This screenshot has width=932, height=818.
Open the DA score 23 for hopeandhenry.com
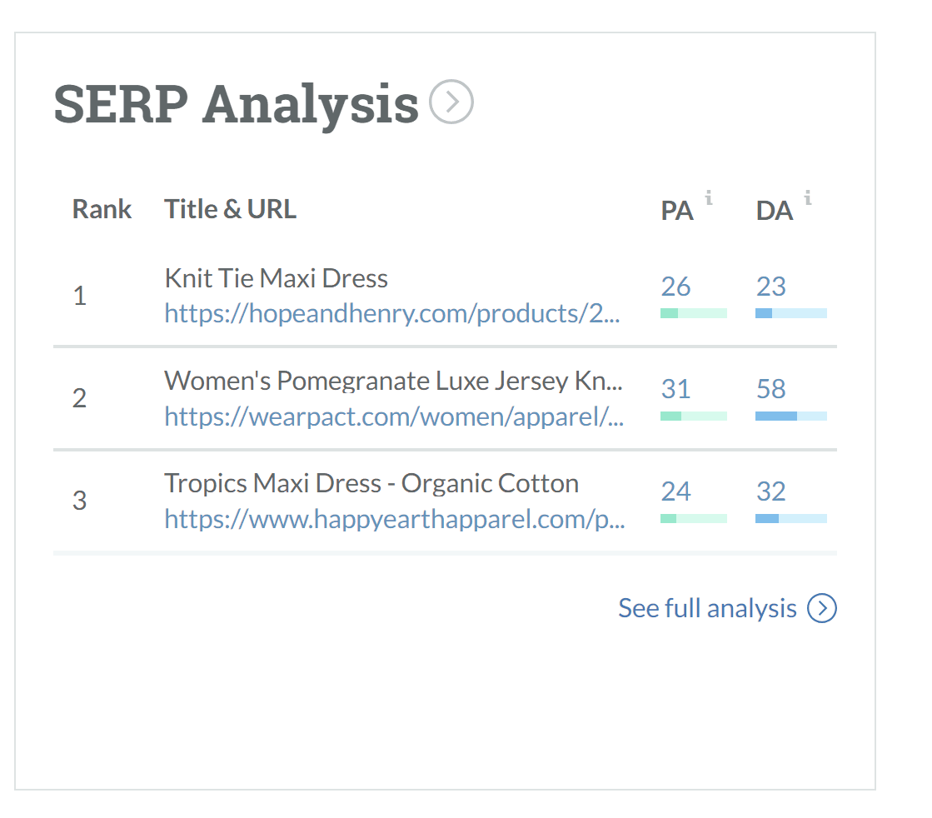(x=770, y=287)
